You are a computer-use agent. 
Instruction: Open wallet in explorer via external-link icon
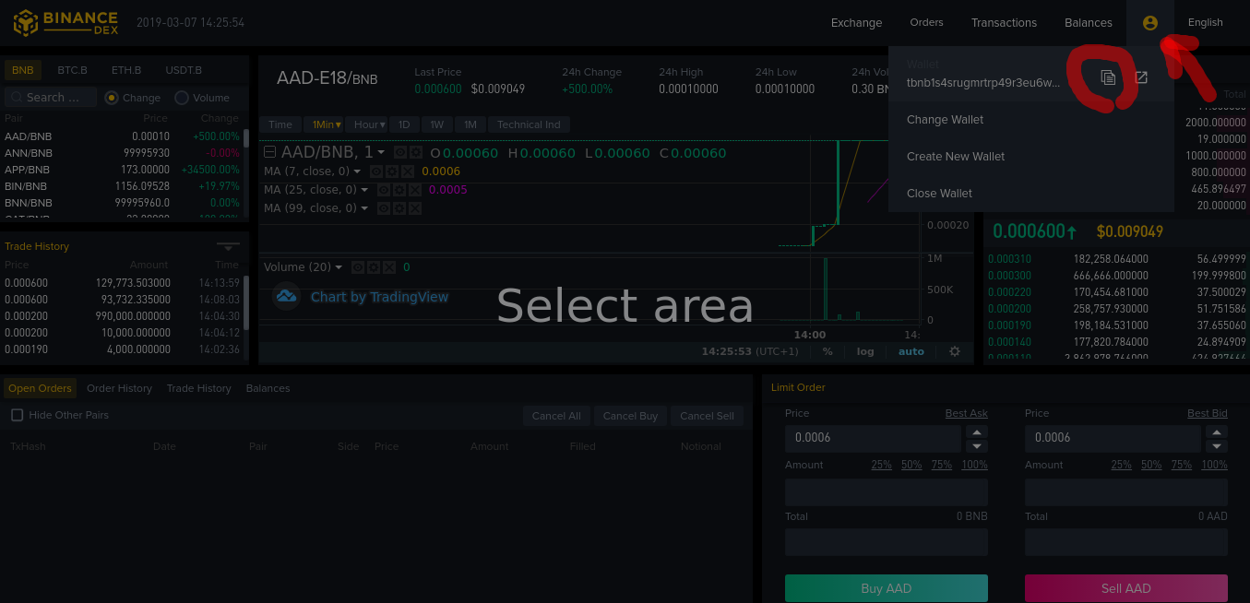point(1141,77)
